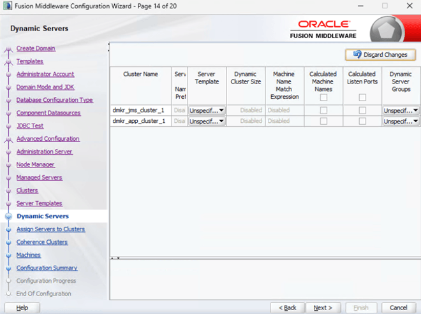Click the Machine Name Match Expression header
This screenshot has width=421, height=314.
[x=284, y=86]
